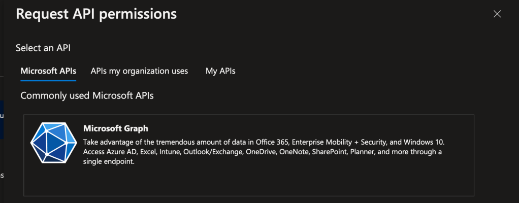Open the APIs my organization uses tab
This screenshot has height=203, width=519.
(x=139, y=71)
